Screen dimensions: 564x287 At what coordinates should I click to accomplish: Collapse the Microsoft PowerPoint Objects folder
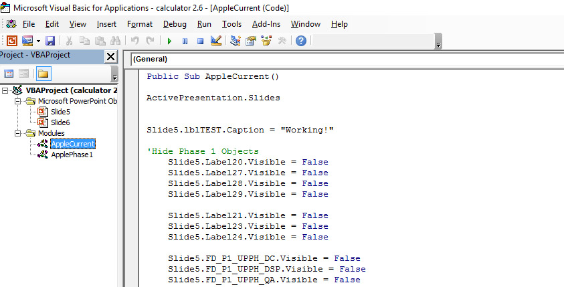[17, 101]
